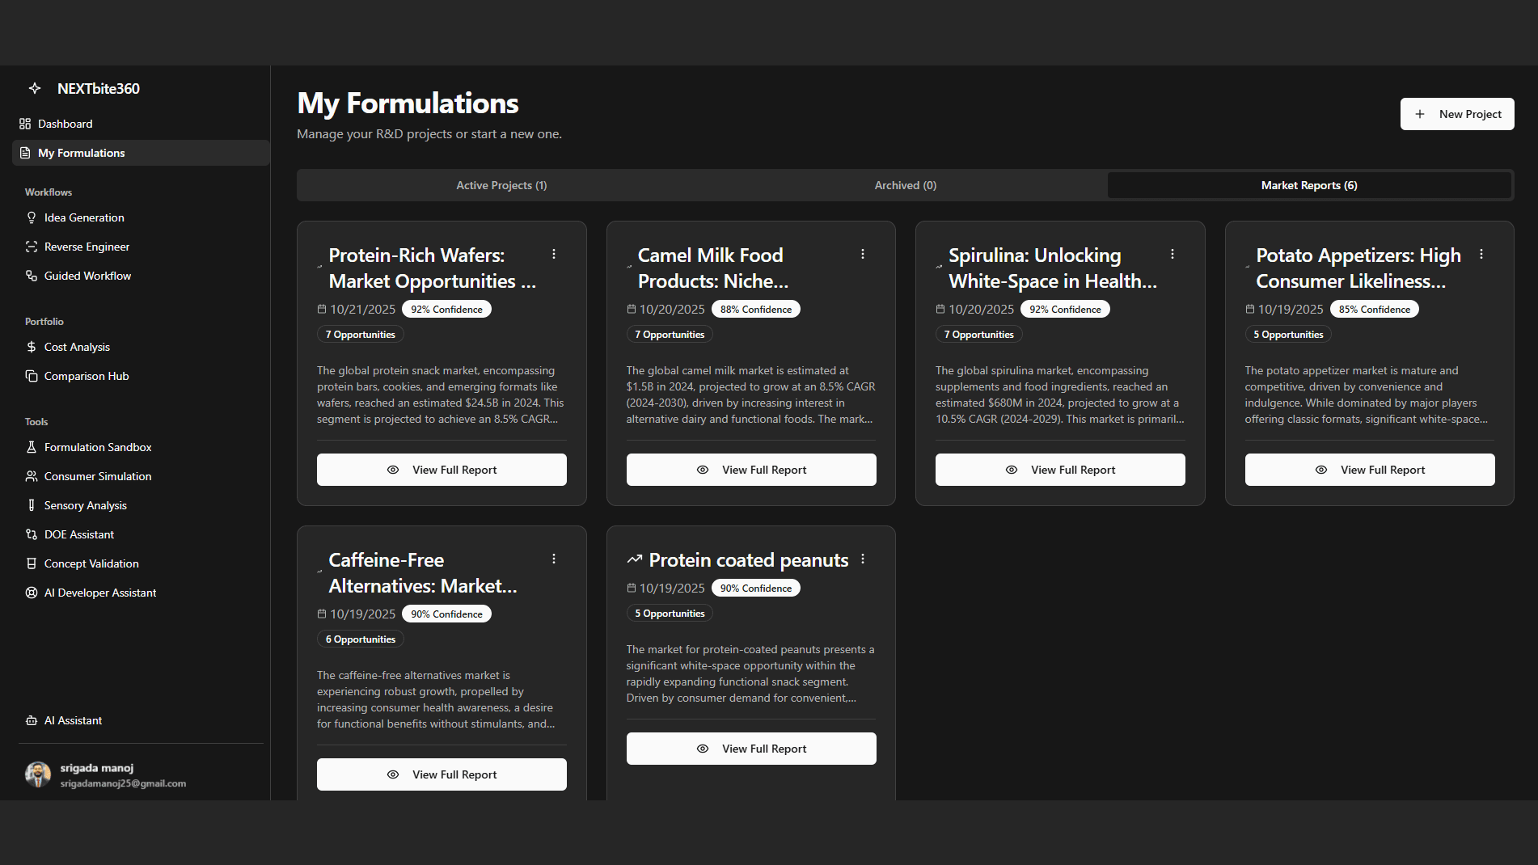The height and width of the screenshot is (865, 1538).
Task: Expand options for Protein coated peanuts report
Action: [863, 559]
